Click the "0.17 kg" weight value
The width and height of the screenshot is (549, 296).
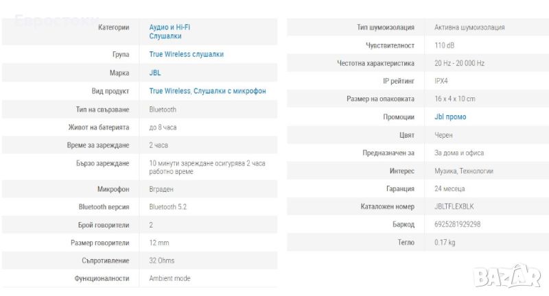[445, 242]
